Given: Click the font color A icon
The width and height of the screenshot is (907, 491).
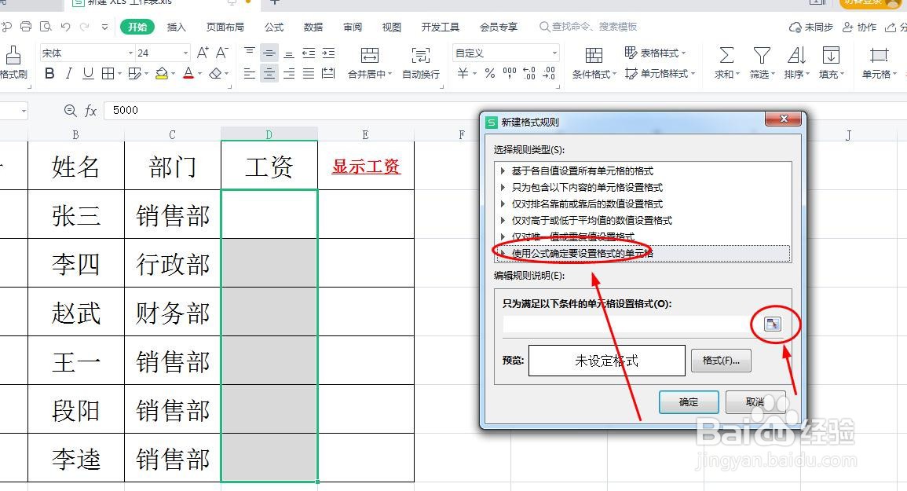Looking at the screenshot, I should coord(188,74).
